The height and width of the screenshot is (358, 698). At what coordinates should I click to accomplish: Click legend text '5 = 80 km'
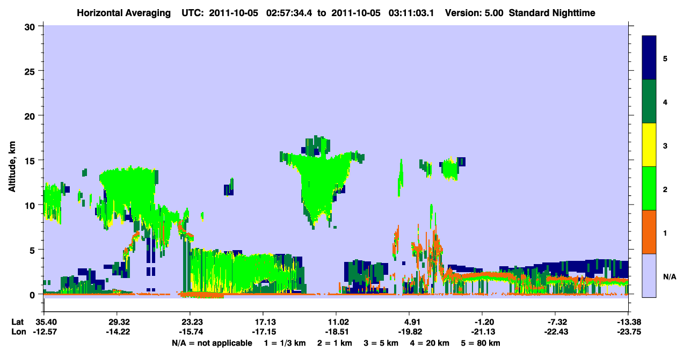481,343
